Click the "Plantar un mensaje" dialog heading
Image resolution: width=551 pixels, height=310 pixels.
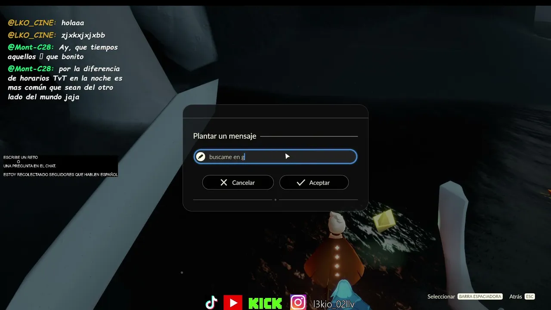coord(225,136)
